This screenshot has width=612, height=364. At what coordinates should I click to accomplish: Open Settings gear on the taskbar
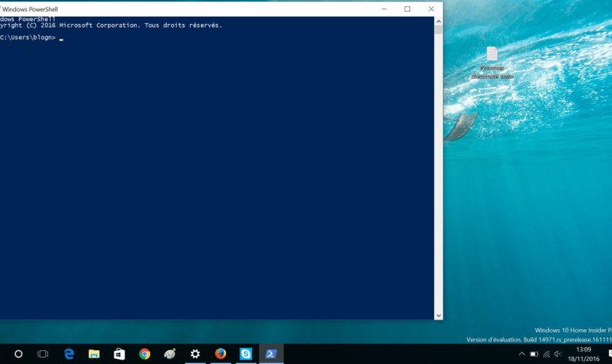click(x=195, y=354)
